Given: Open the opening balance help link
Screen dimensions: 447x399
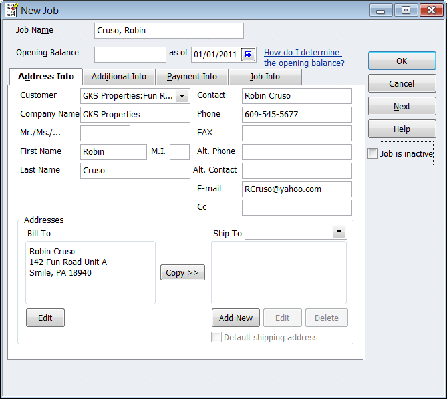Looking at the screenshot, I should tap(303, 58).
